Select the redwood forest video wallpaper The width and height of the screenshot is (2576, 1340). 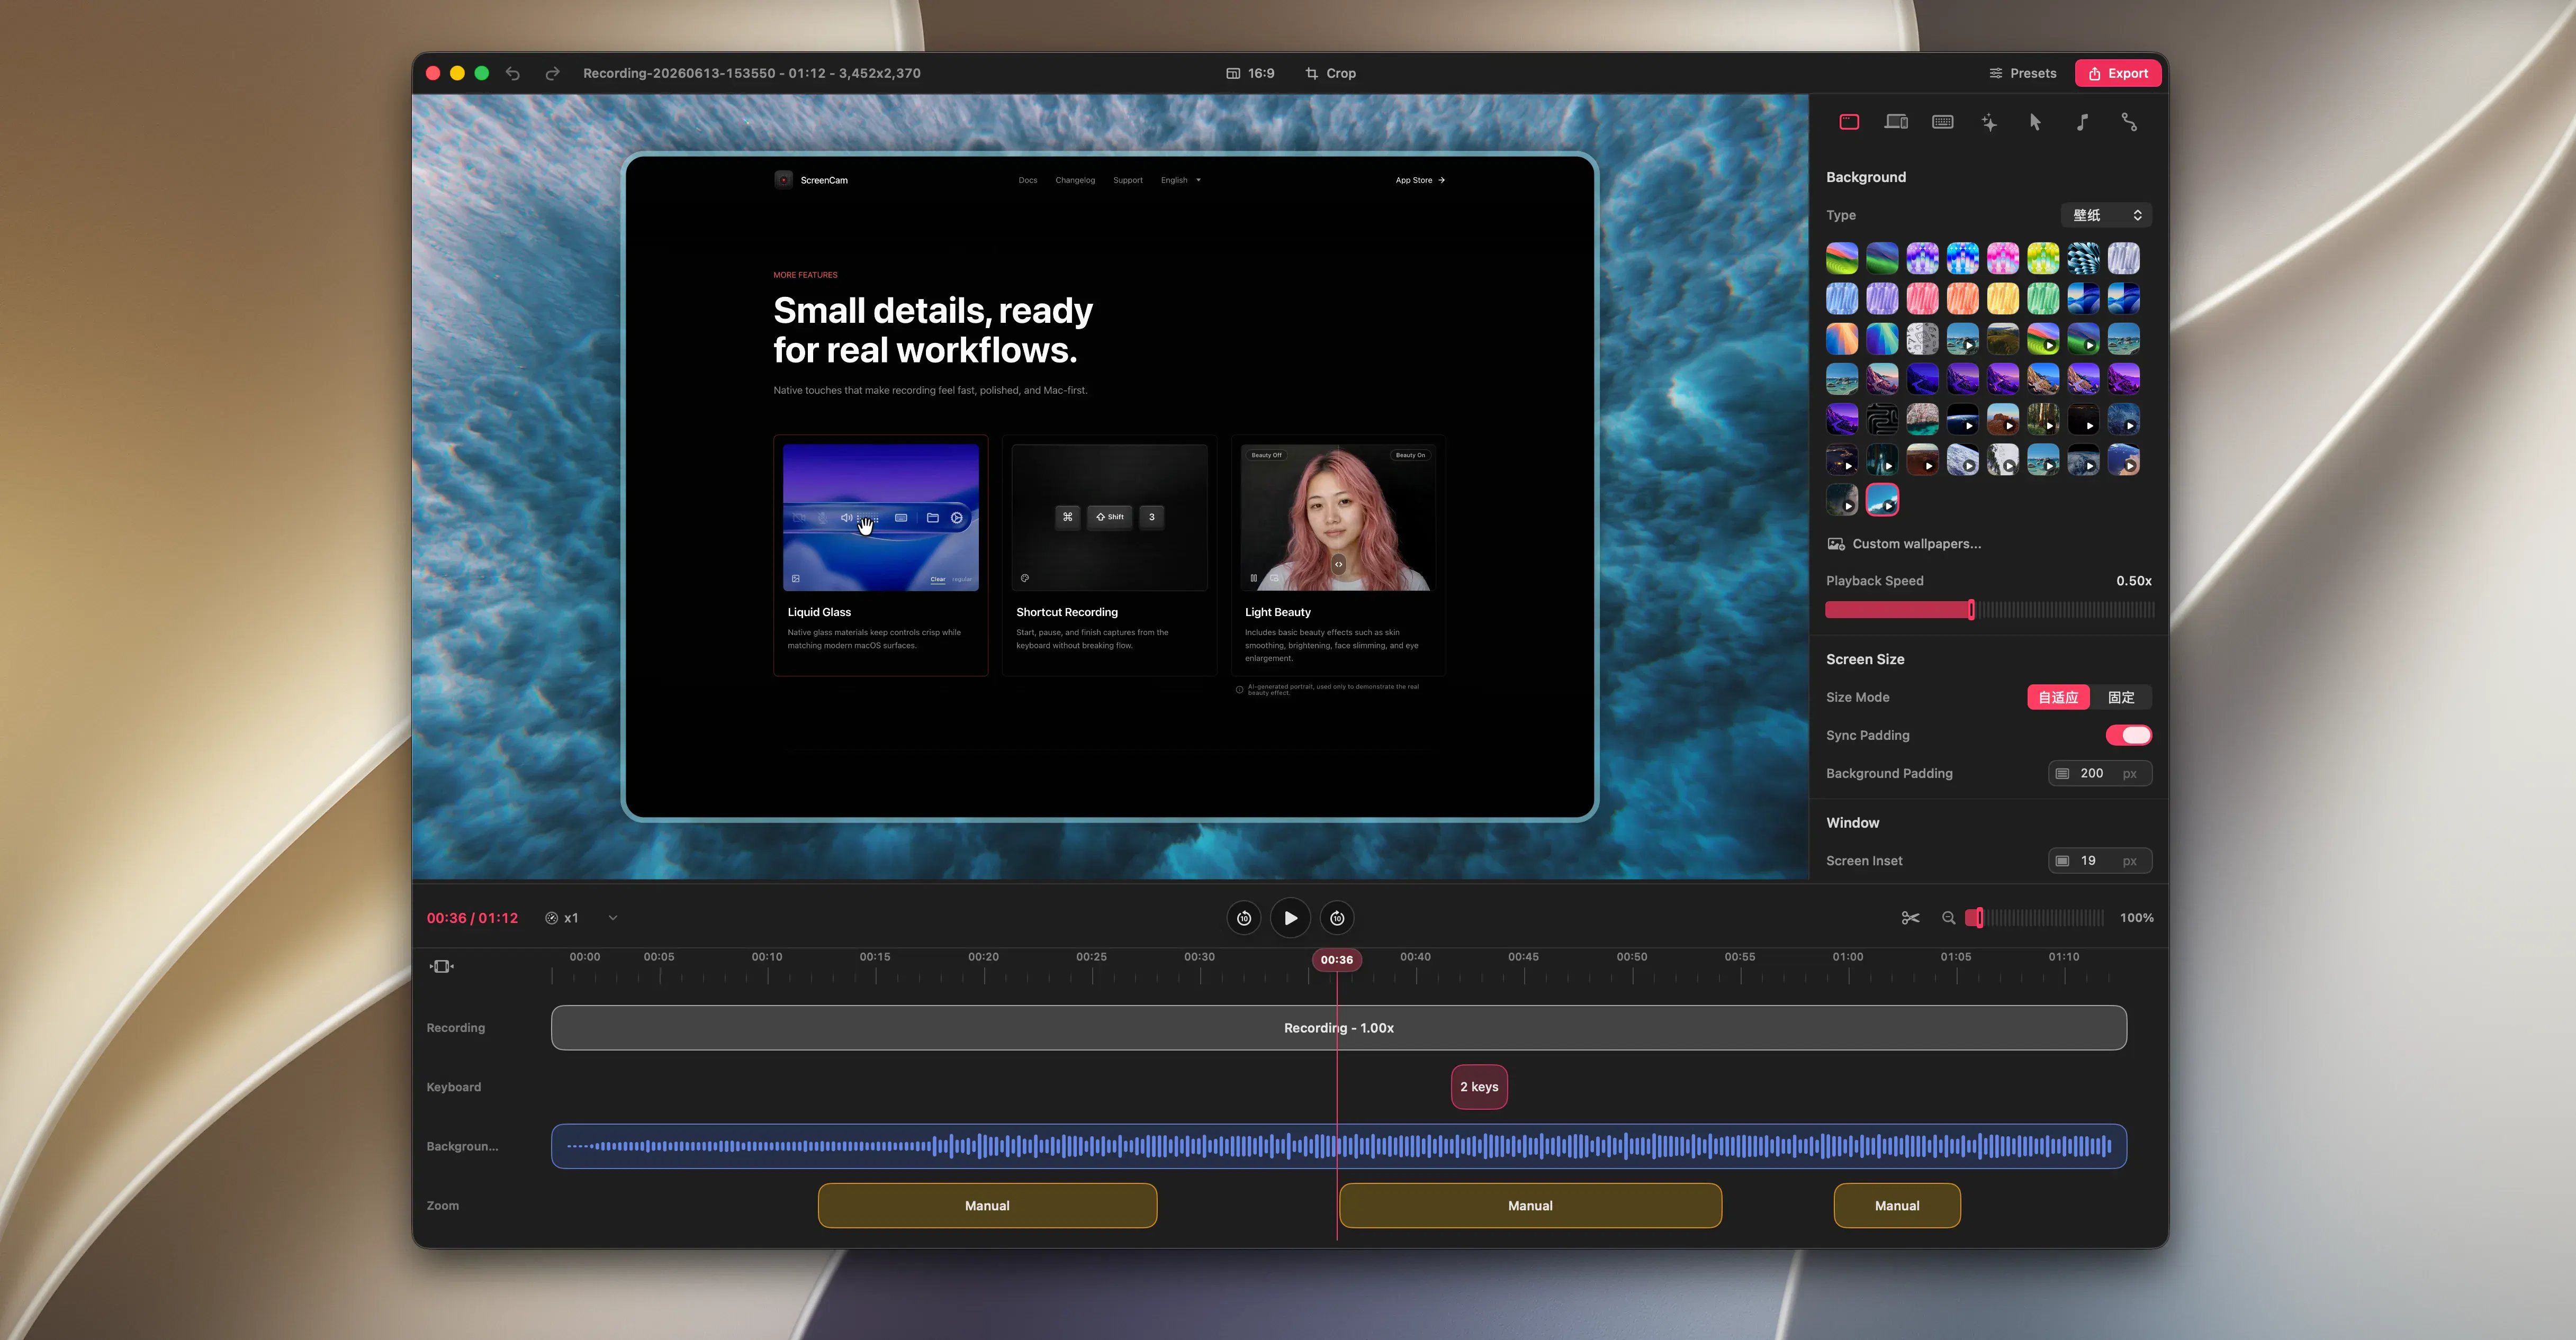2043,419
